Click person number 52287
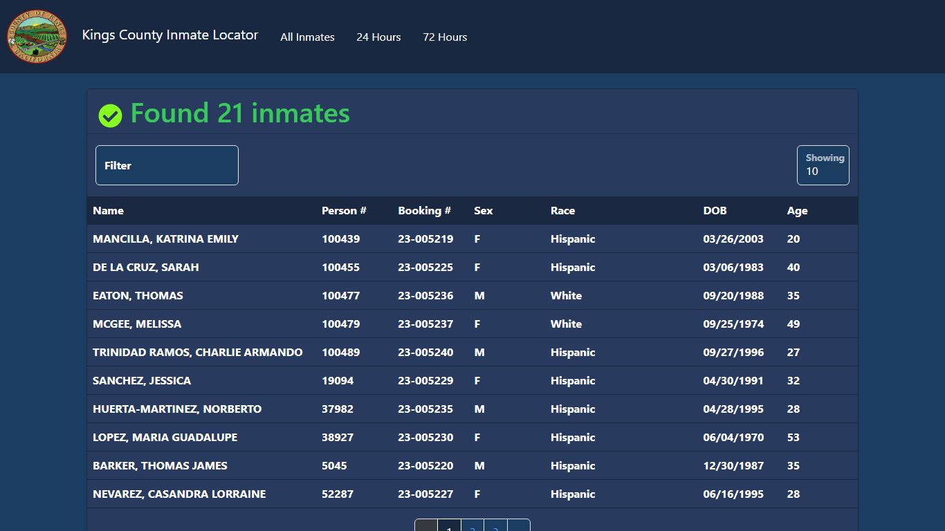The image size is (945, 531). 338,494
